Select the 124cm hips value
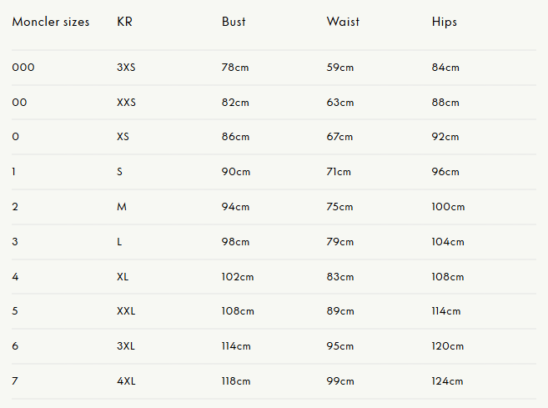Screen dimensions: 548x408 pos(448,381)
